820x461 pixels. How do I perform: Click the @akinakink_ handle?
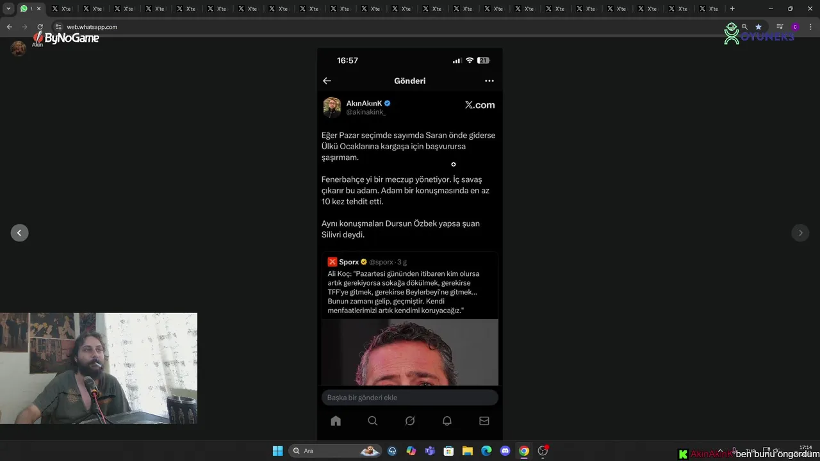[x=366, y=112]
